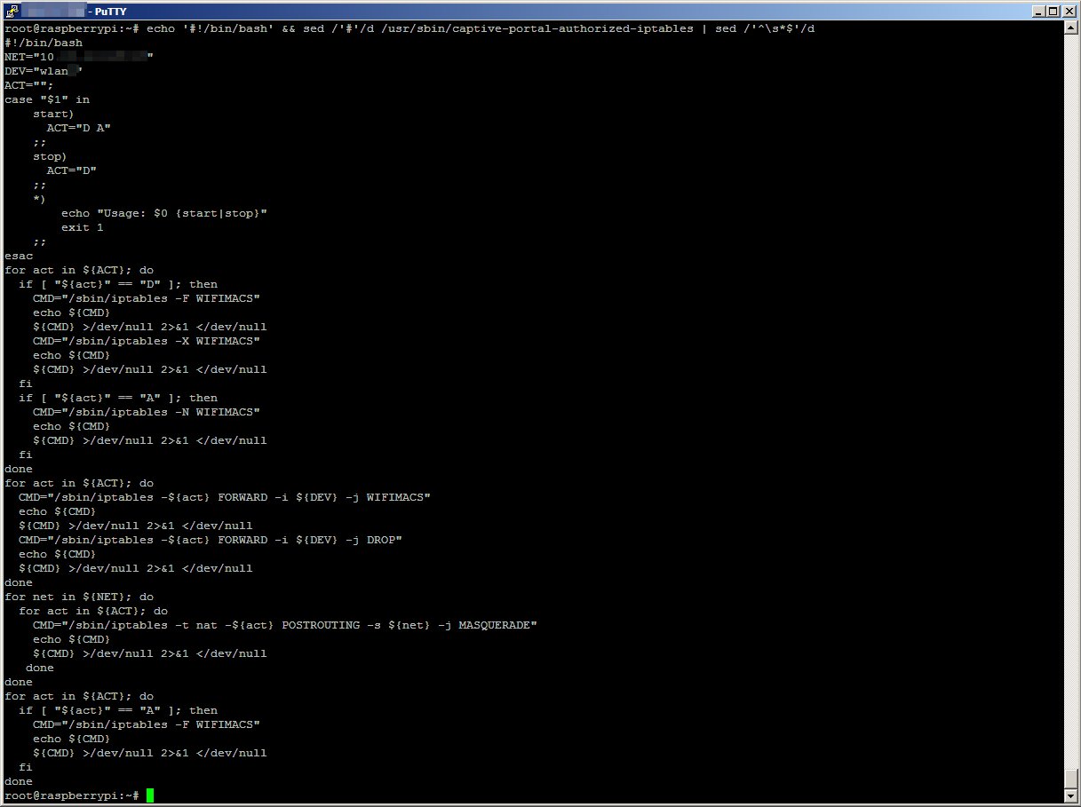Click the iptables -N WIFIMACS command line

point(147,412)
